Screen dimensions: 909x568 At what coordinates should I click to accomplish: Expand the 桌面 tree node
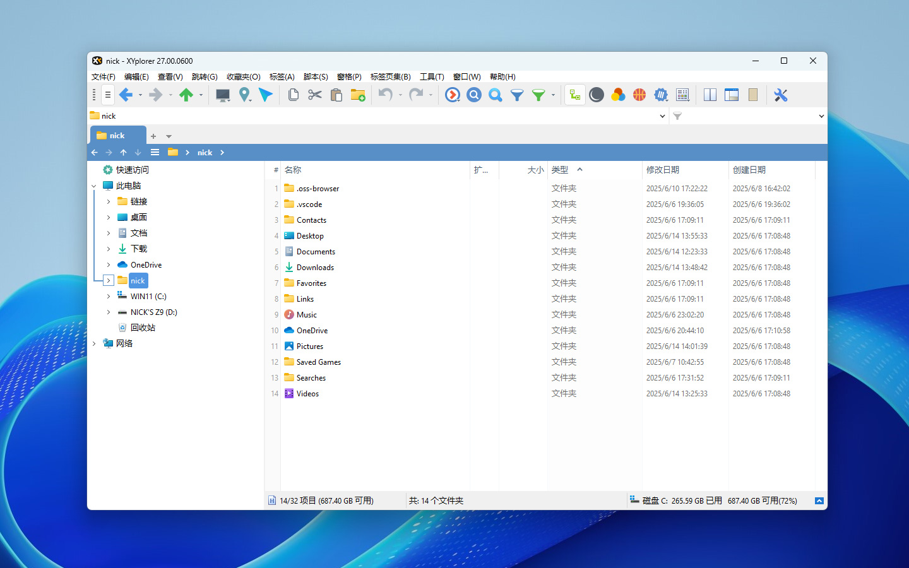pos(109,218)
